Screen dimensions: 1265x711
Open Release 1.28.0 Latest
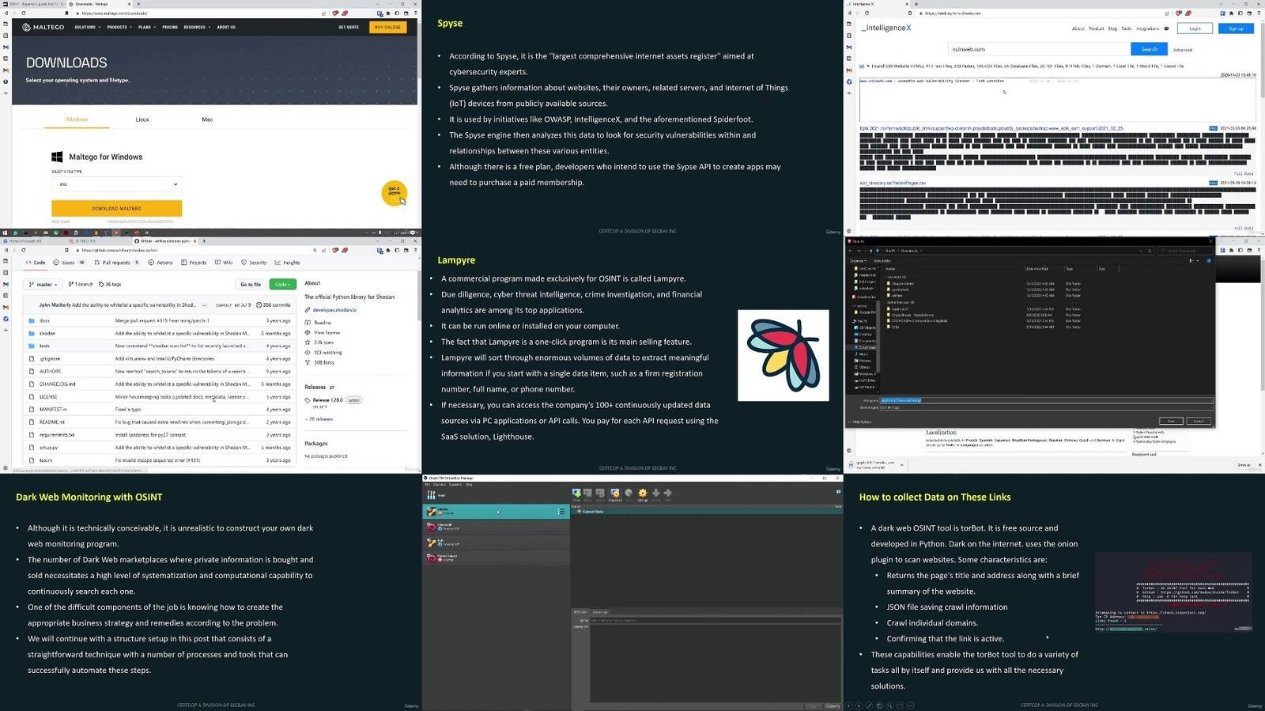pos(335,399)
